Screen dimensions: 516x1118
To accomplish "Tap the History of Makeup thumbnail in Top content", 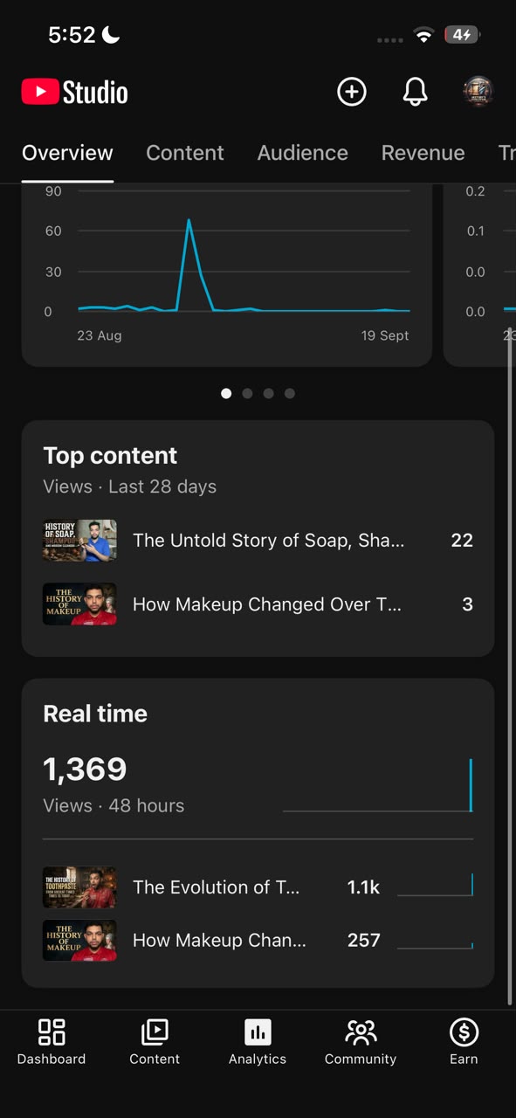I will (79, 604).
